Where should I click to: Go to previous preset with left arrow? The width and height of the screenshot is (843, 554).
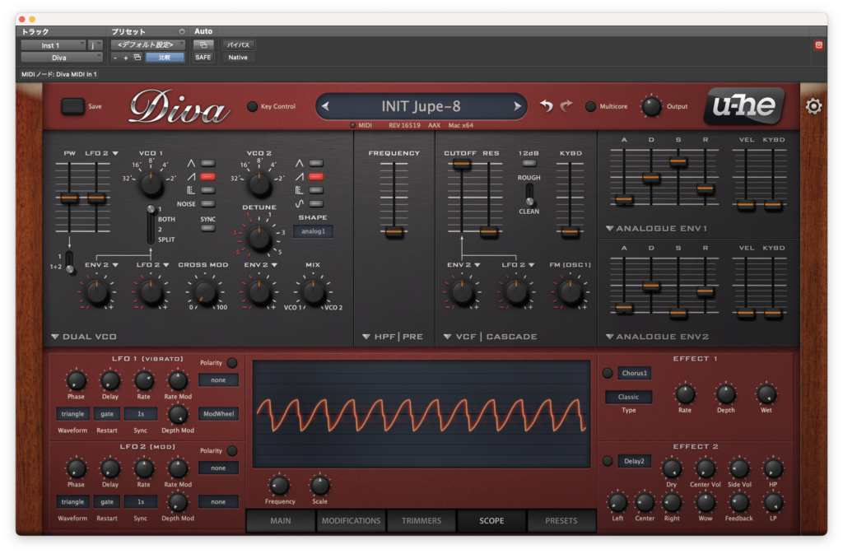click(x=325, y=106)
